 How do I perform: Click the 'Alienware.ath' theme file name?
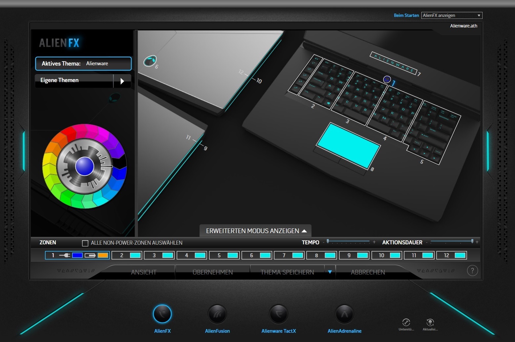(463, 26)
